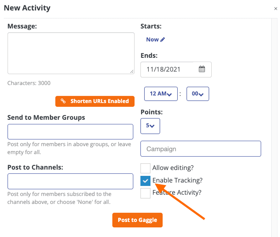
Task: Open the 00 minutes dropdown
Action: (x=198, y=94)
